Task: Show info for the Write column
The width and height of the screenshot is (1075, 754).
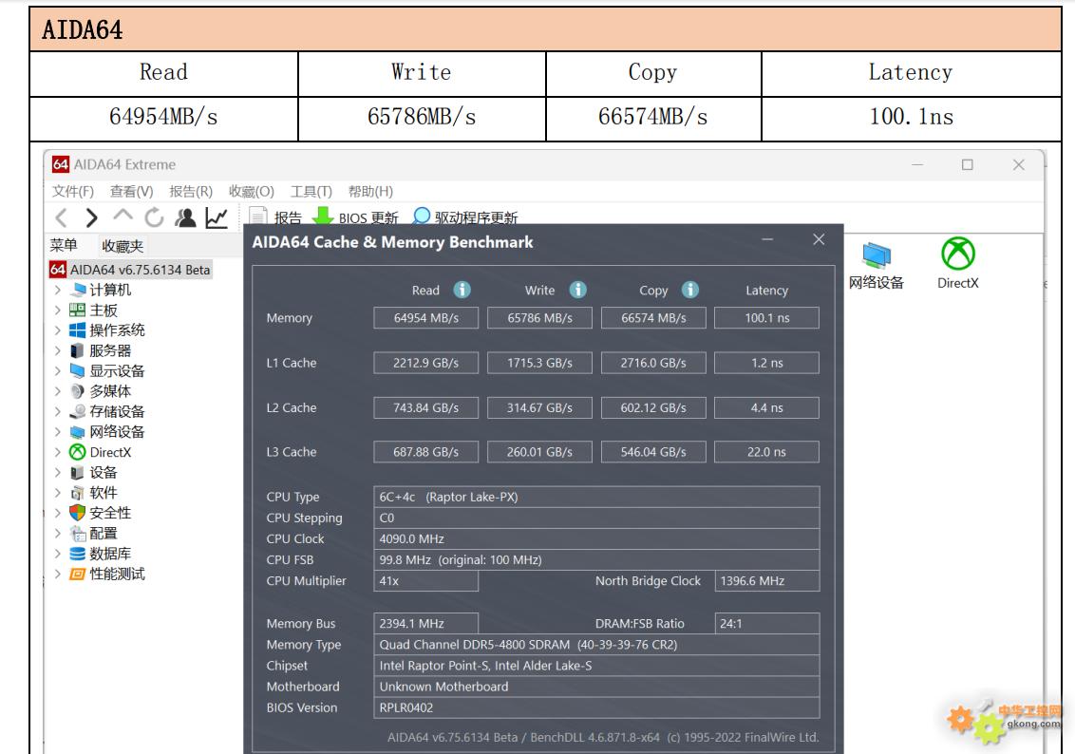Action: pyautogui.click(x=578, y=290)
